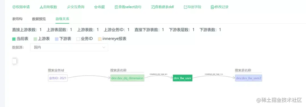Focus the 搜索业务Id search field
The width and height of the screenshot is (306, 107).
pyautogui.click(x=58, y=70)
